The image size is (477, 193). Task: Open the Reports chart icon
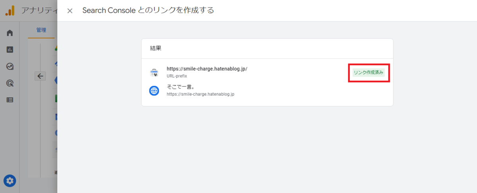click(x=10, y=50)
